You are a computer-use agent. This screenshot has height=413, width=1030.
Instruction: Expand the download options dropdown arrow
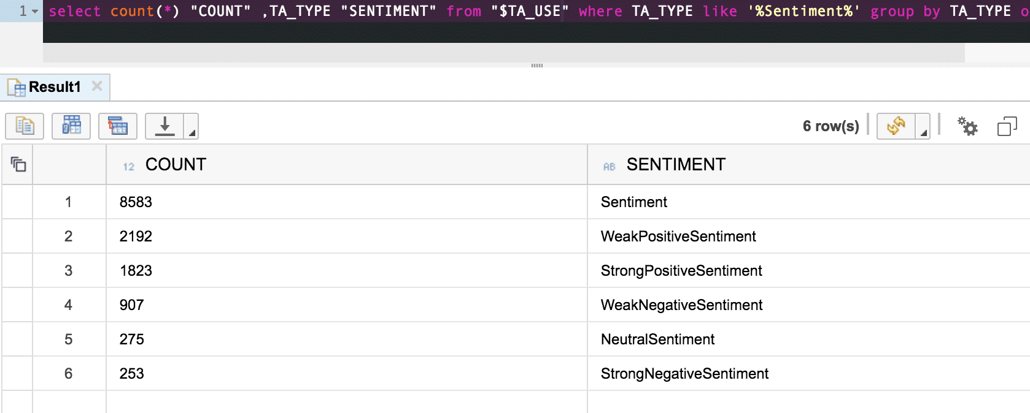click(x=192, y=131)
